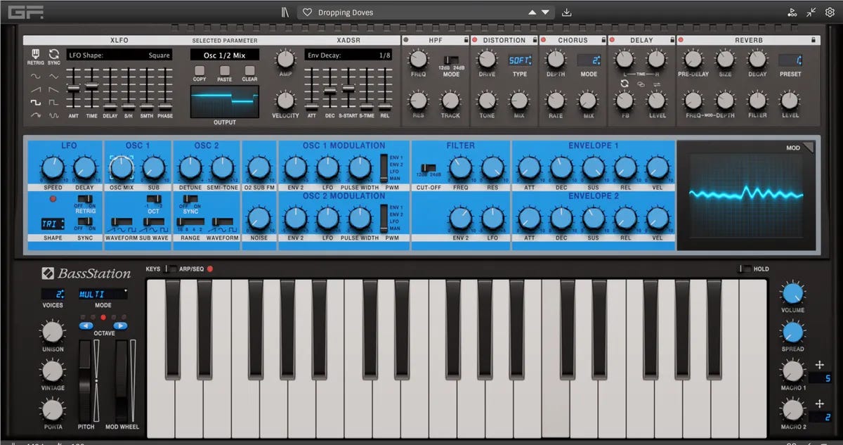Open the LFO Shape TRI selector
Viewport: 843px width, 445px height.
(53, 224)
